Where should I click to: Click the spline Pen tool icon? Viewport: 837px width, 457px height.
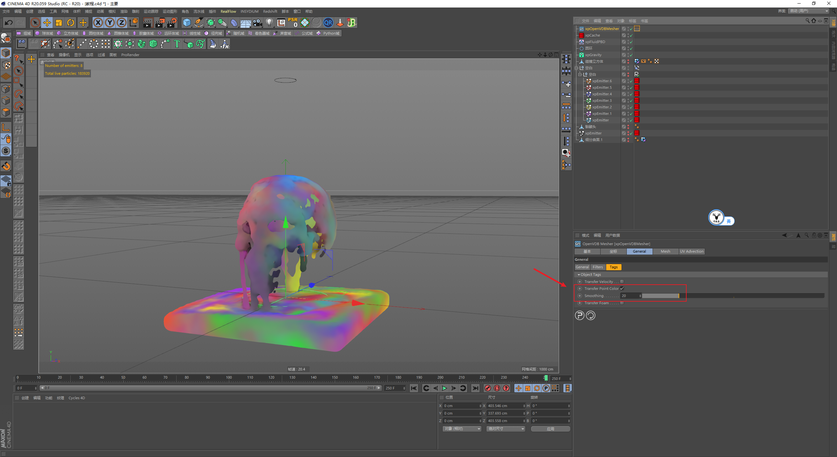coord(198,23)
